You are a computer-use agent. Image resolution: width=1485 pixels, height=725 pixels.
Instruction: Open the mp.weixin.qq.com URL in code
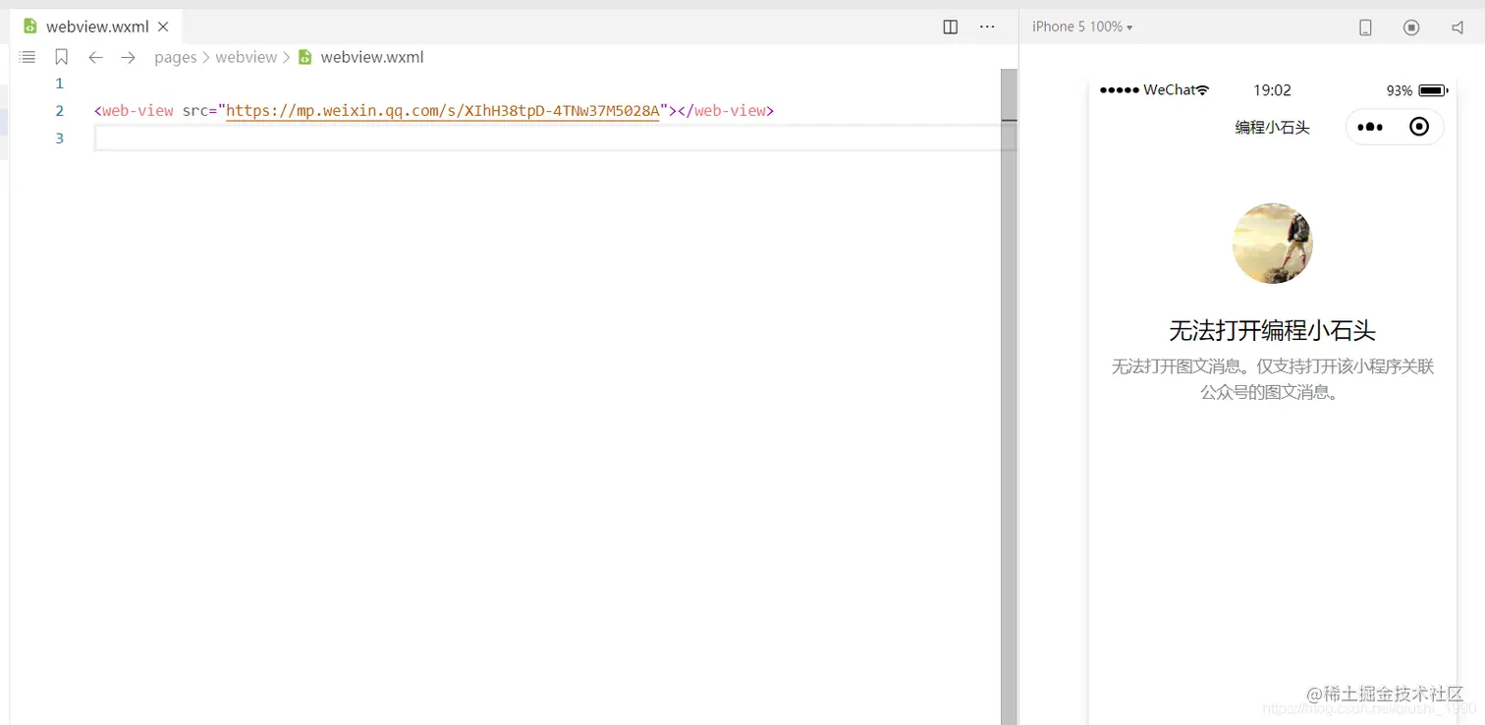[442, 110]
